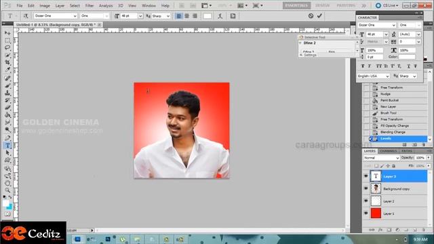The width and height of the screenshot is (434, 244).
Task: Switch to Essentials workspace
Action: click(296, 5)
